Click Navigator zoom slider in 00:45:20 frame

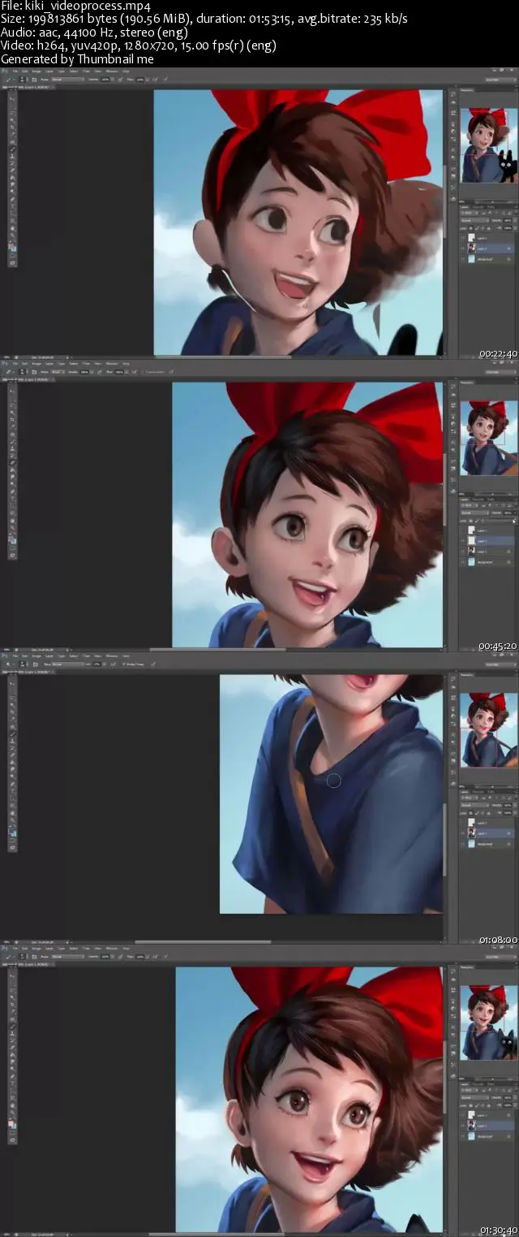(x=494, y=494)
